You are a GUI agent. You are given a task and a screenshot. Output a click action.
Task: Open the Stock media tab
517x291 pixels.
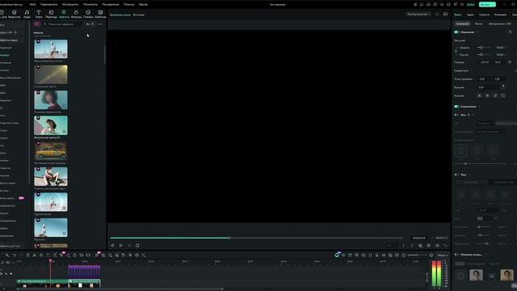click(15, 14)
